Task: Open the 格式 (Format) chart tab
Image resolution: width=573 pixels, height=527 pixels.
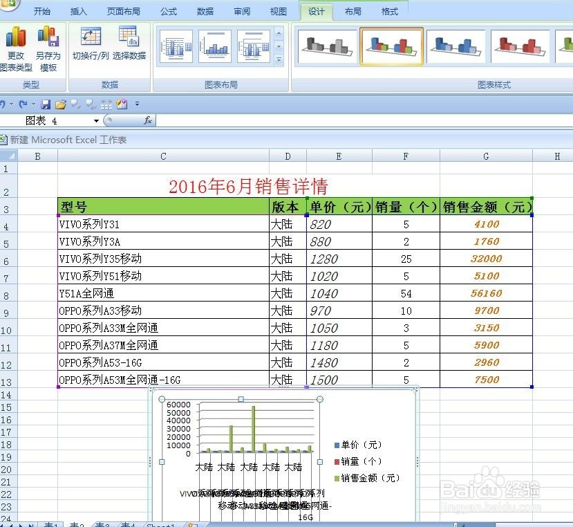Action: coord(390,11)
